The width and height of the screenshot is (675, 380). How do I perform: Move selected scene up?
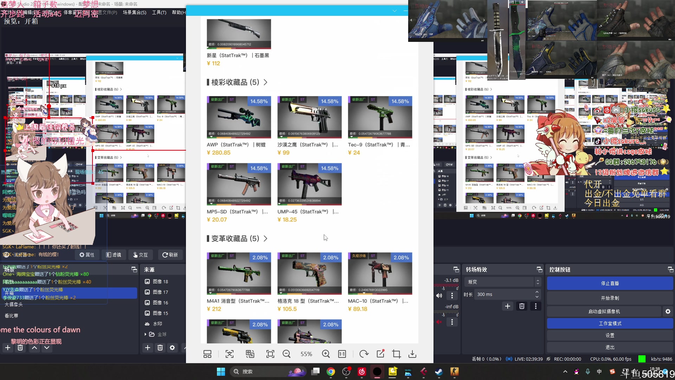pyautogui.click(x=34, y=348)
